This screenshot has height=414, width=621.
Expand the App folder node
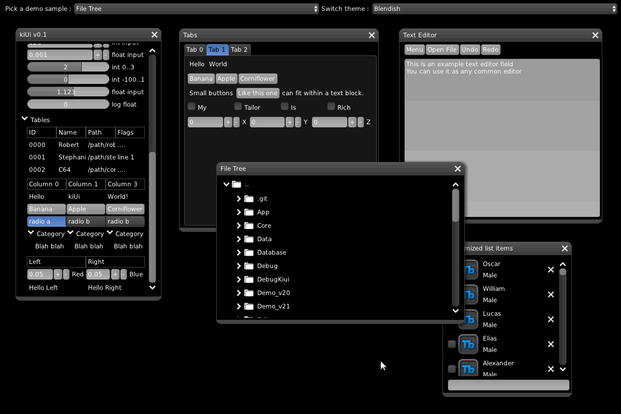click(239, 212)
